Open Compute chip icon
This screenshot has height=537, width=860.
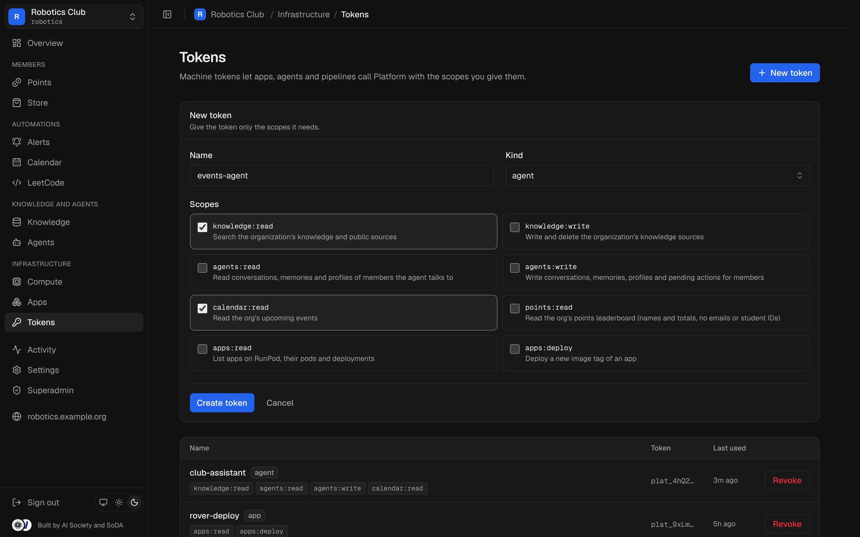pyautogui.click(x=17, y=282)
